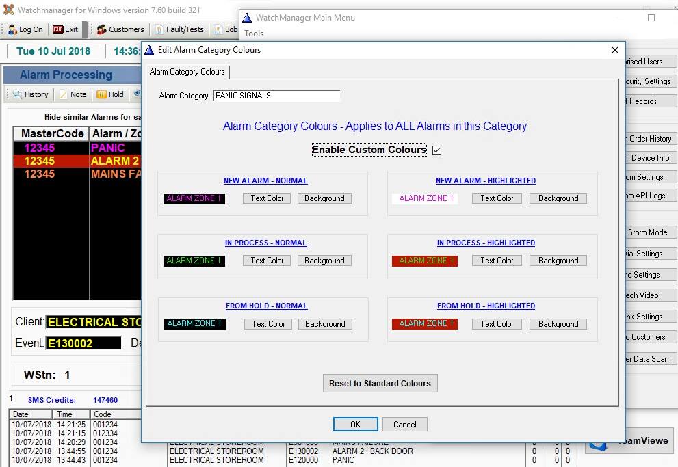Open Fault/Tests from the toolbar

(x=179, y=29)
